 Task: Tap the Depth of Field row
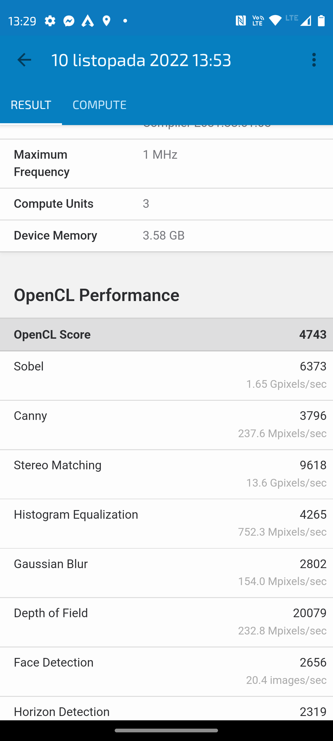[x=166, y=622]
